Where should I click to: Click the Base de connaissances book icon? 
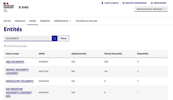point(123,3)
